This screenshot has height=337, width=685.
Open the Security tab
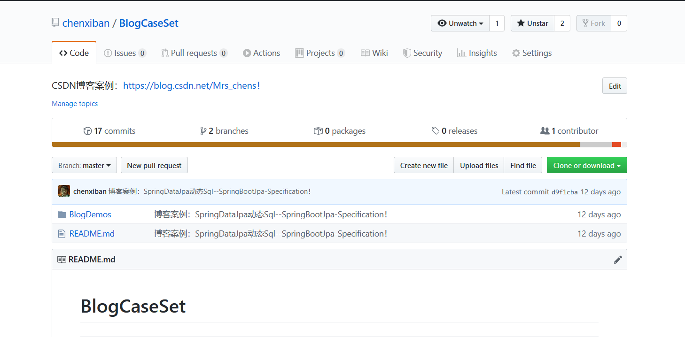tap(422, 53)
